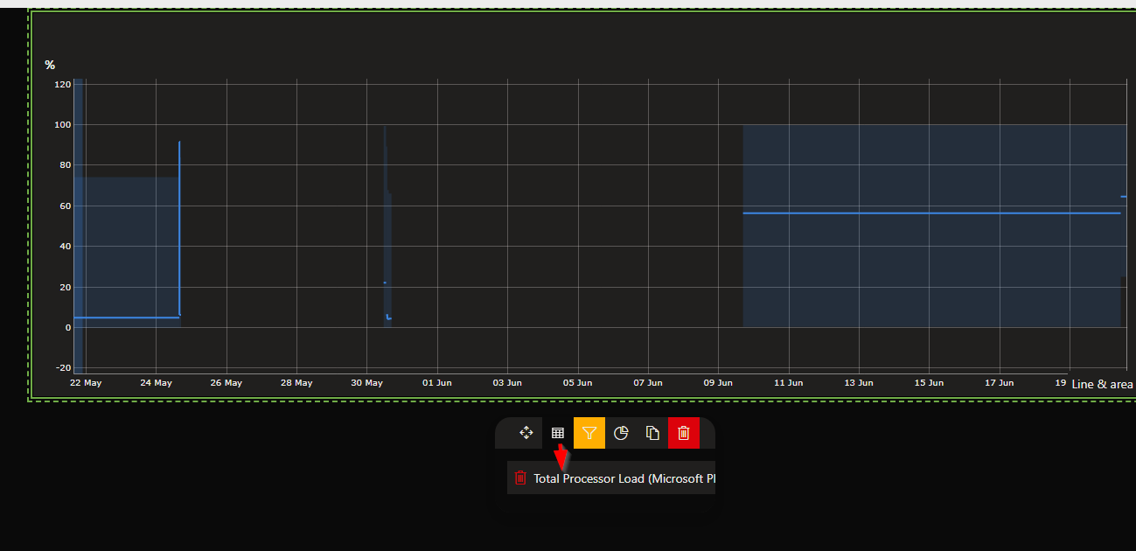The height and width of the screenshot is (551, 1136).
Task: Click the 60 value on the y-axis
Action: [65, 206]
